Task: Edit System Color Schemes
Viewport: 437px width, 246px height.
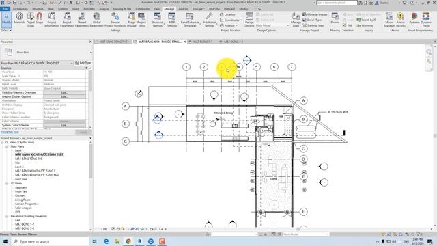Action: pyautogui.click(x=64, y=125)
